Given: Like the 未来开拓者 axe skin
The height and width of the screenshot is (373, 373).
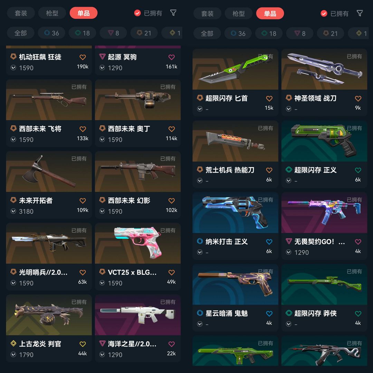Looking at the screenshot, I should pyautogui.click(x=83, y=201).
